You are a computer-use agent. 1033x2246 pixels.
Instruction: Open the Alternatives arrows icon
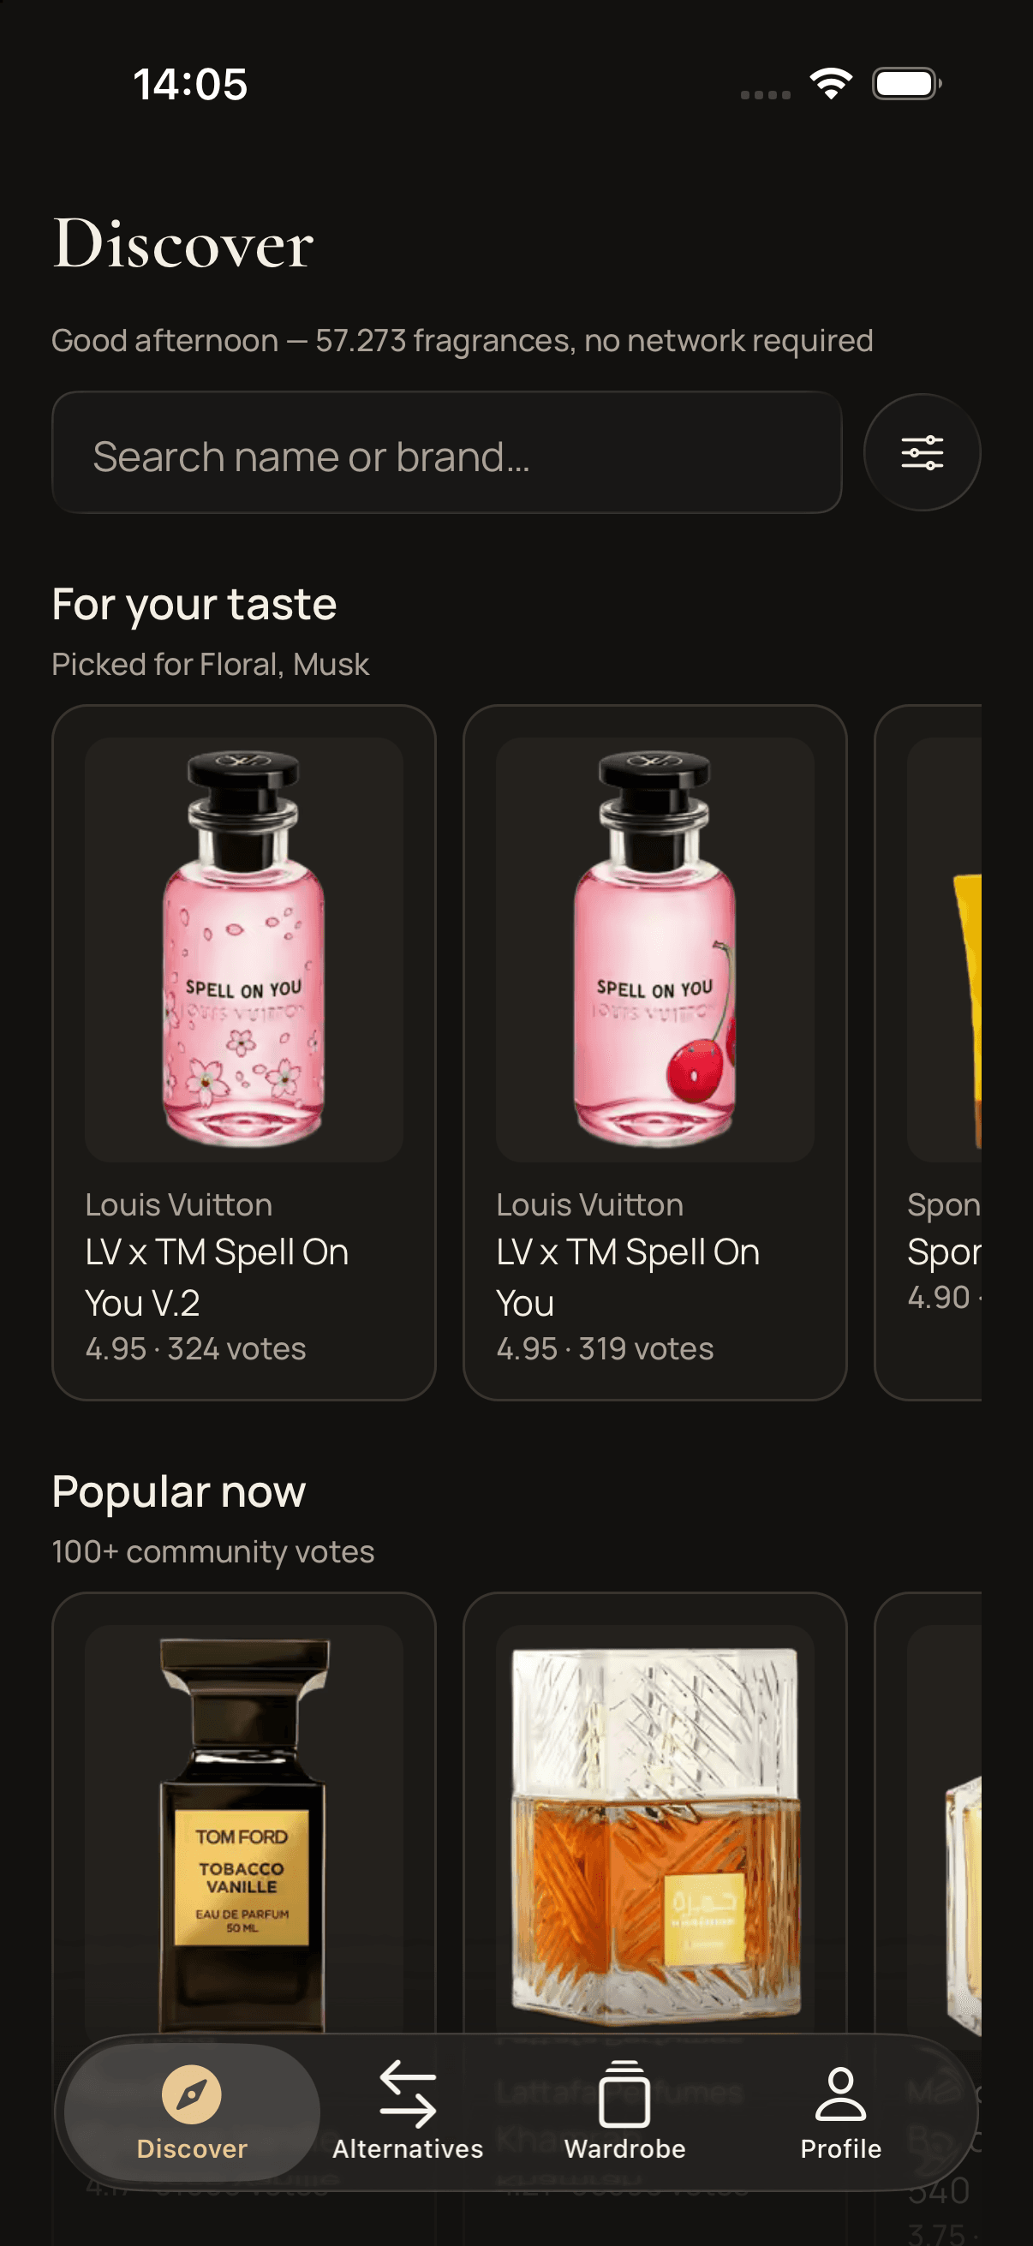point(407,2094)
